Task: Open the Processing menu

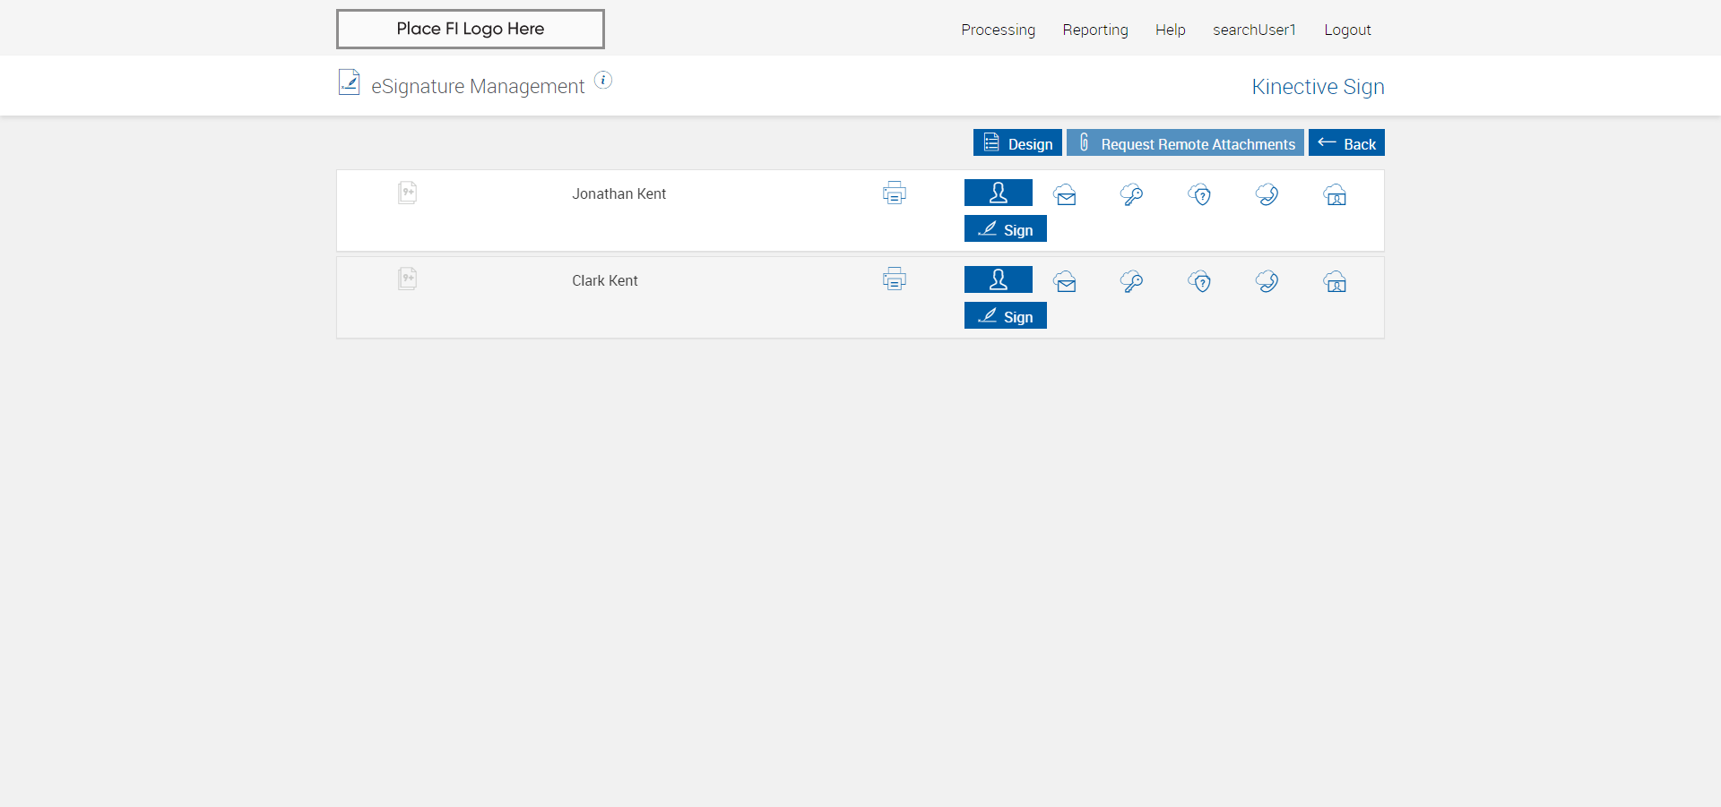Action: tap(998, 30)
